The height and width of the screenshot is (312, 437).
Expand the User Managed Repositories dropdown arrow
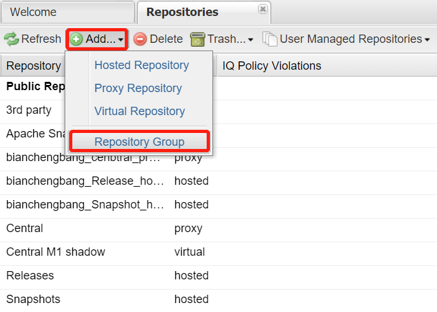point(427,40)
